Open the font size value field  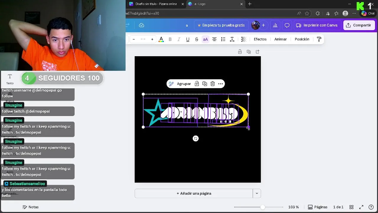143,39
